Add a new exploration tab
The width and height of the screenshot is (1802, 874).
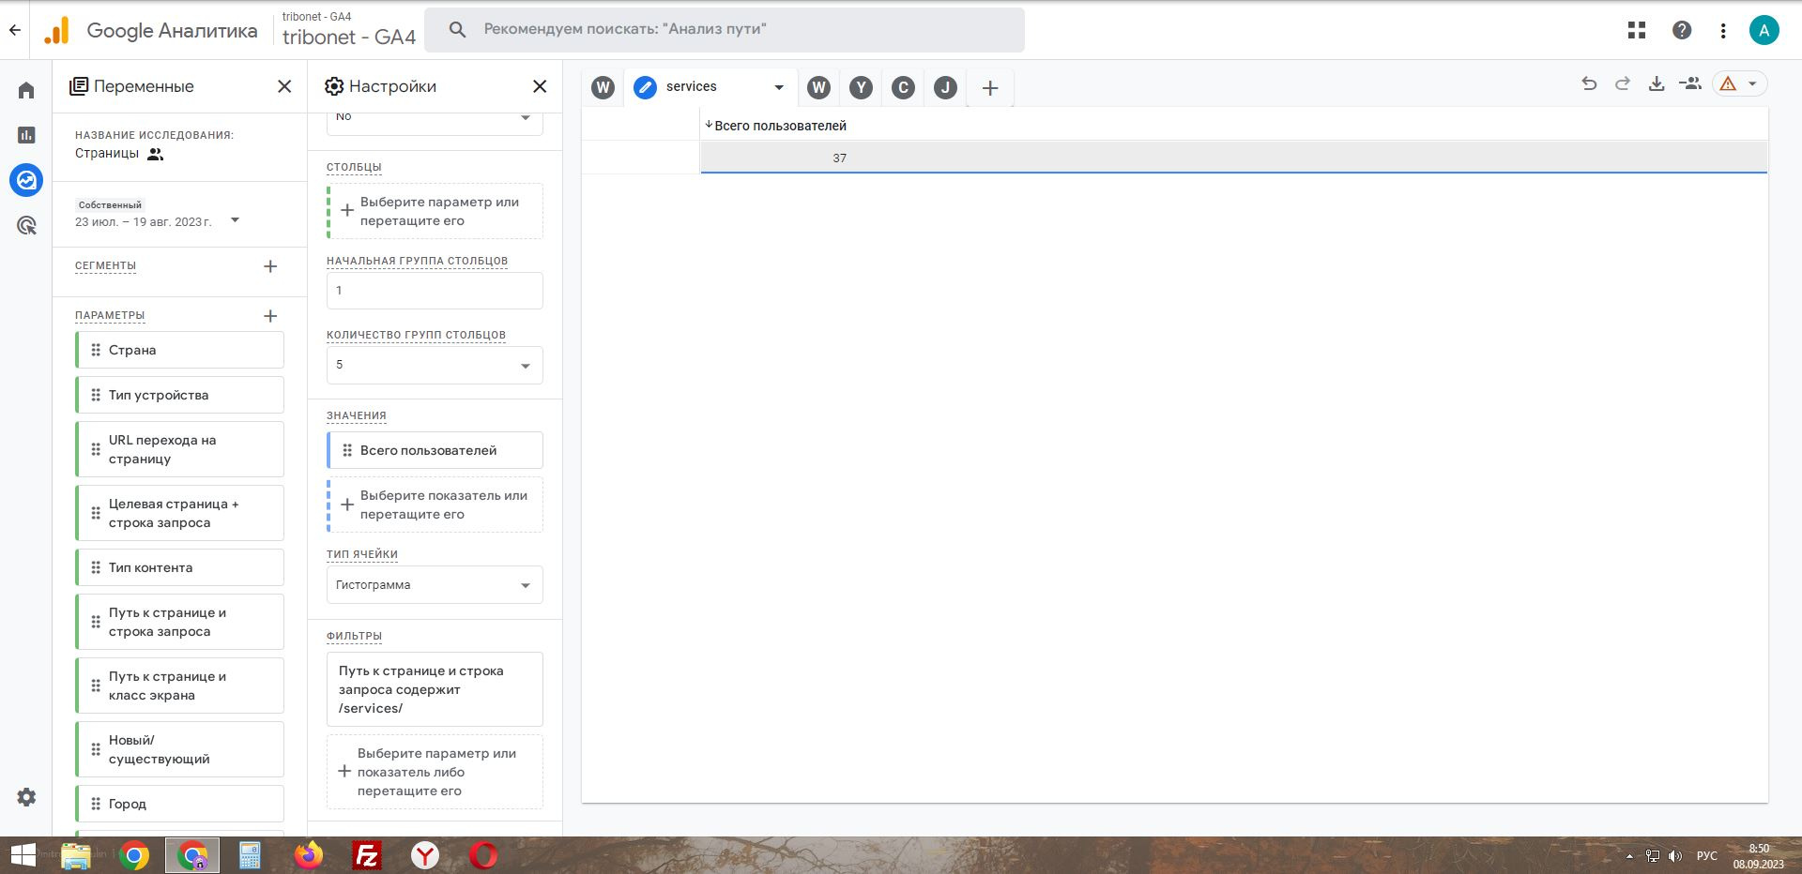pos(990,88)
